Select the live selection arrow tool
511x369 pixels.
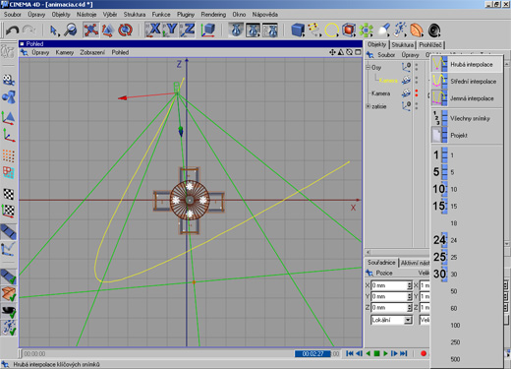point(54,31)
